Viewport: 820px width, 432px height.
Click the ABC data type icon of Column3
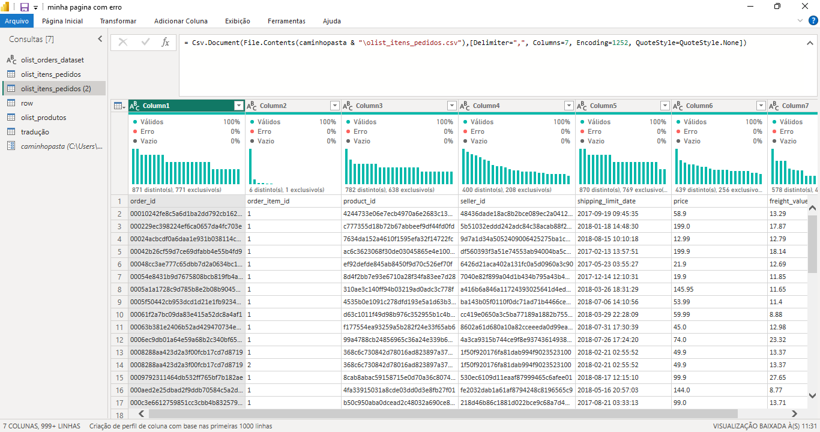(348, 106)
